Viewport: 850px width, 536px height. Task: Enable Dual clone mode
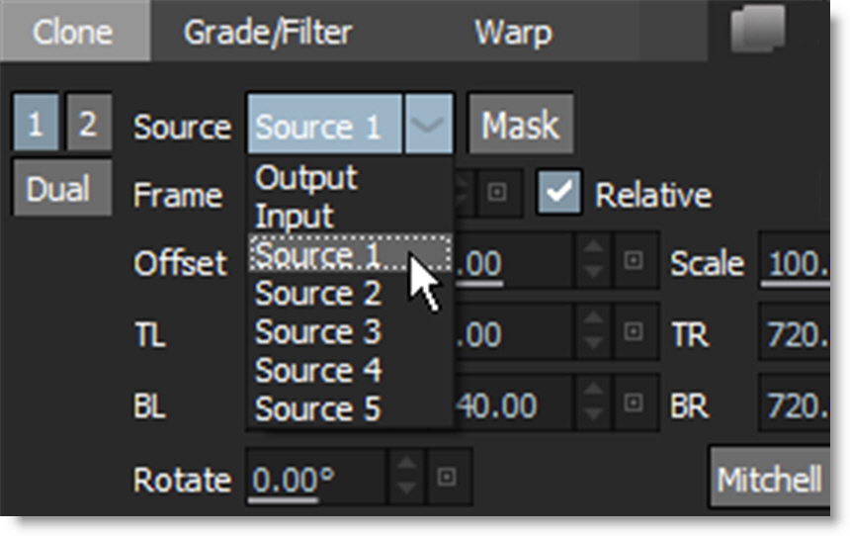click(59, 188)
